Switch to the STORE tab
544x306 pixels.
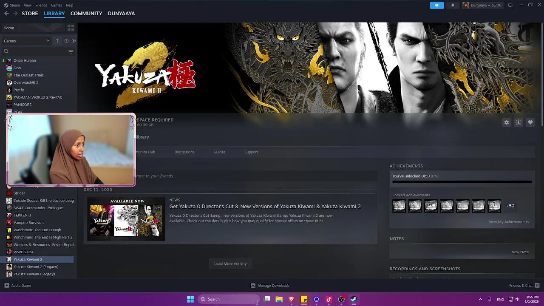(30, 14)
